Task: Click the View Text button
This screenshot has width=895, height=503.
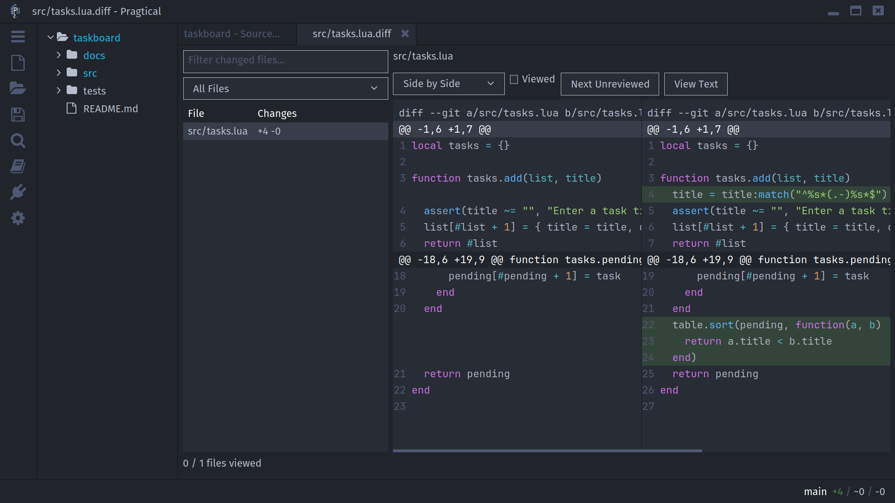Action: tap(695, 84)
